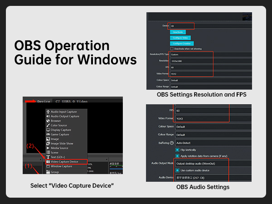Viewport: 272px width, 204px height.
Task: Select the Color Source brush icon
Action: [48, 125]
